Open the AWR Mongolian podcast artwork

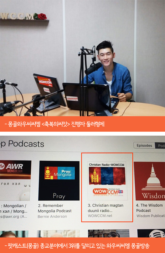pos(16,180)
